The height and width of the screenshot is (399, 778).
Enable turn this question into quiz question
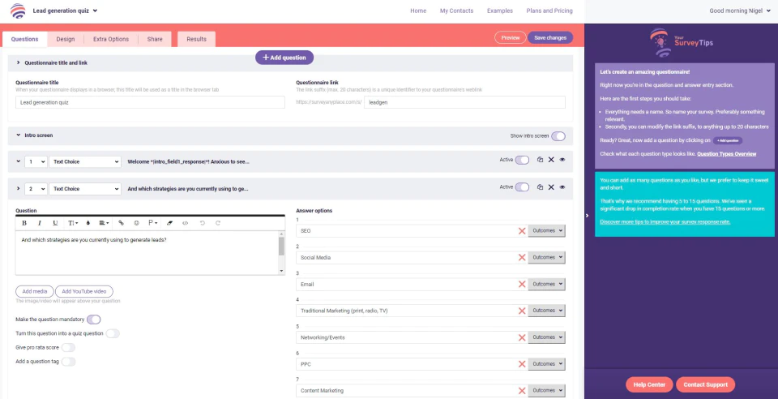pyautogui.click(x=113, y=333)
